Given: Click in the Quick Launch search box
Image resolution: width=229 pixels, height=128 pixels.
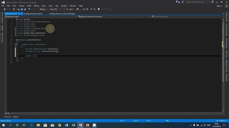Looking at the screenshot, I should (198, 2).
